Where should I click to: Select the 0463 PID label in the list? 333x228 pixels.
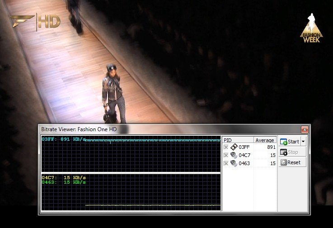pos(244,163)
